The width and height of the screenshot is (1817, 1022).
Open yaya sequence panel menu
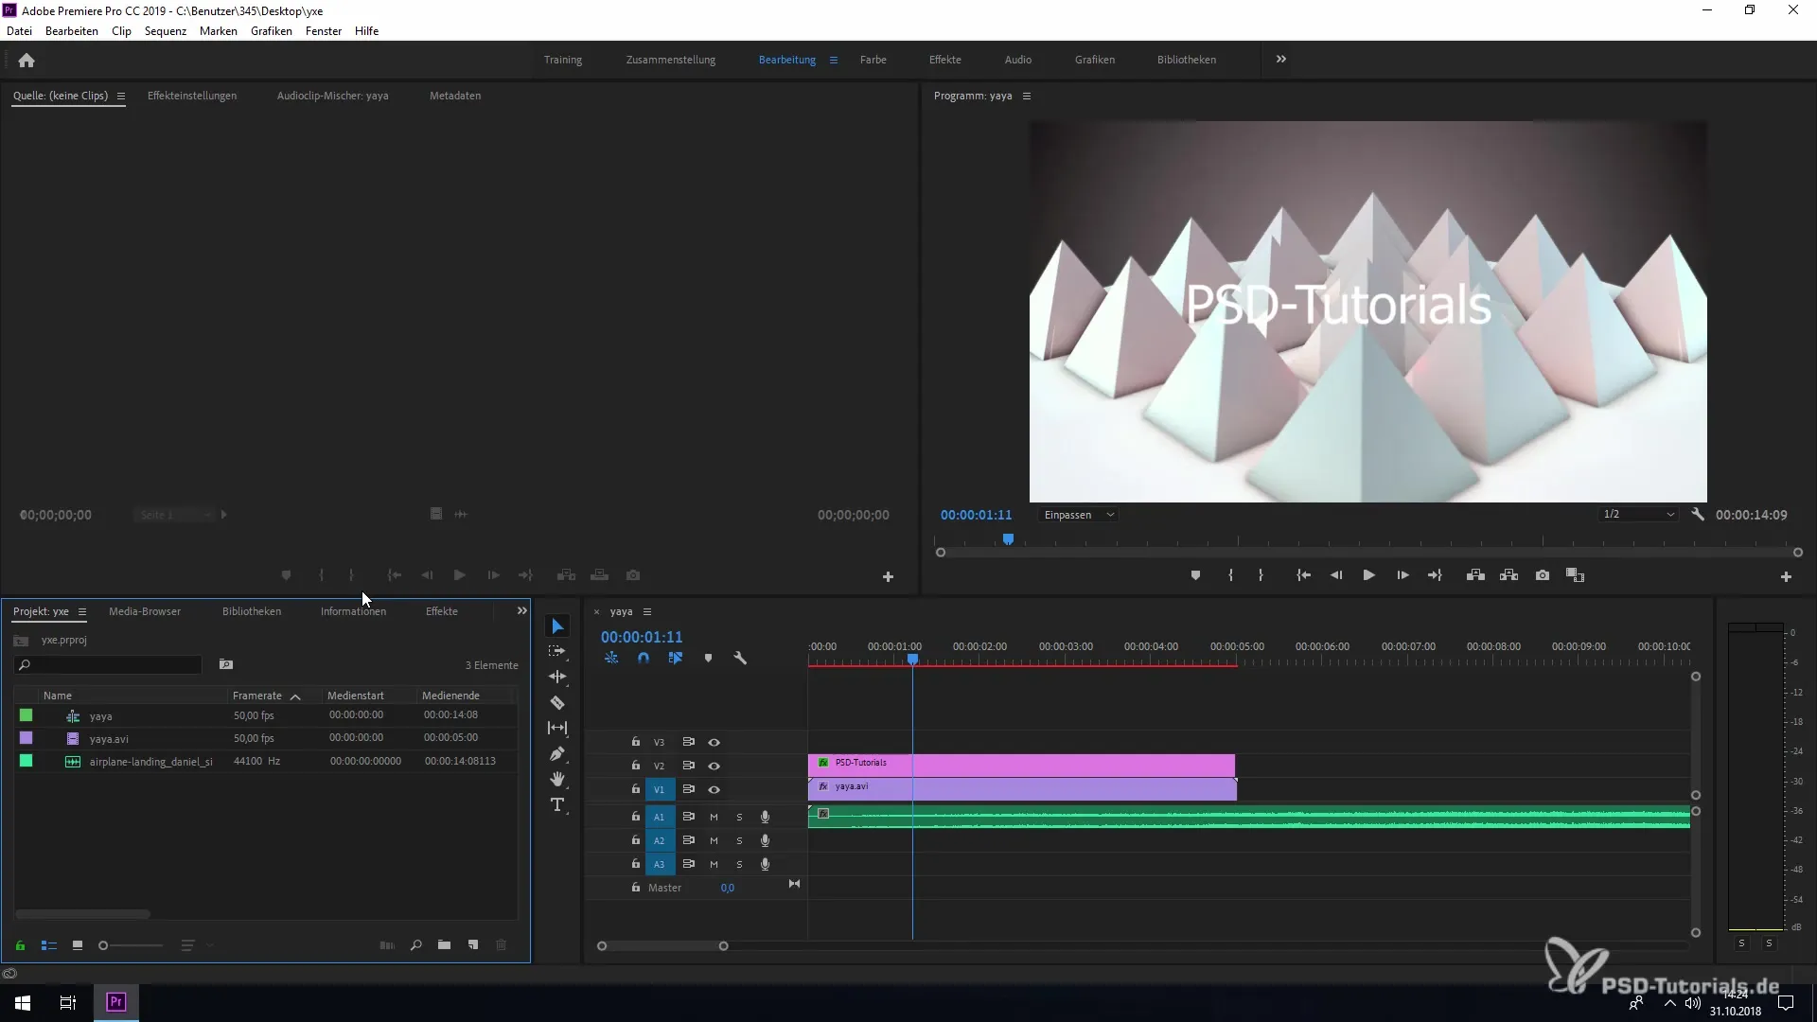click(x=647, y=611)
